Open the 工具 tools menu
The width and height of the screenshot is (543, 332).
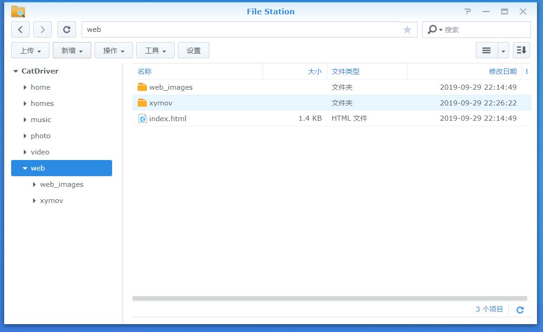[155, 50]
